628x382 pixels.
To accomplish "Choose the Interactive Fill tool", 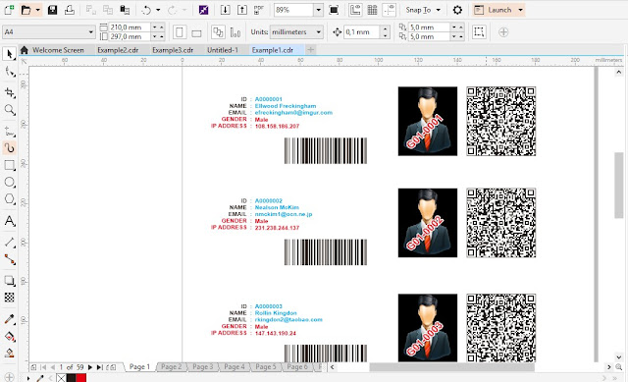I will (10, 336).
